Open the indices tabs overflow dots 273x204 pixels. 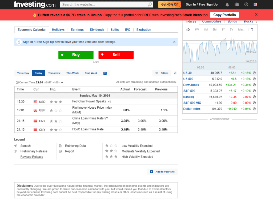(x=256, y=22)
